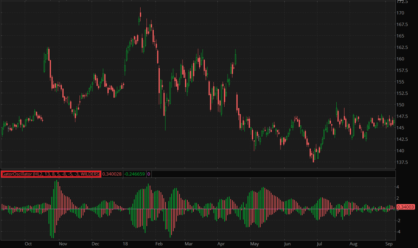Image resolution: width=418 pixels, height=248 pixels.
Task: Click the 18 year marker on time axis
Action: pyautogui.click(x=125, y=243)
